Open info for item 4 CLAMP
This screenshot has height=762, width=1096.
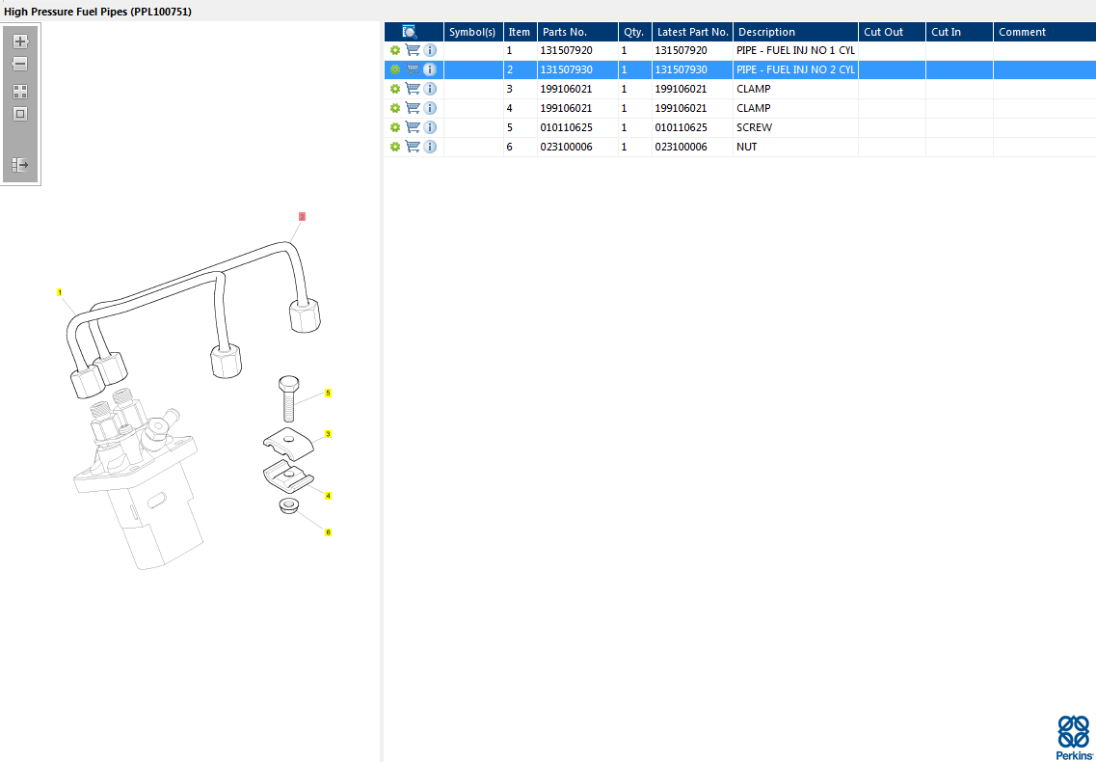(x=430, y=108)
